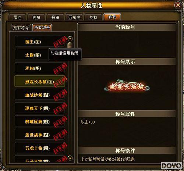
Task: Click the title list scrollbar thumb
Action: 70,45
